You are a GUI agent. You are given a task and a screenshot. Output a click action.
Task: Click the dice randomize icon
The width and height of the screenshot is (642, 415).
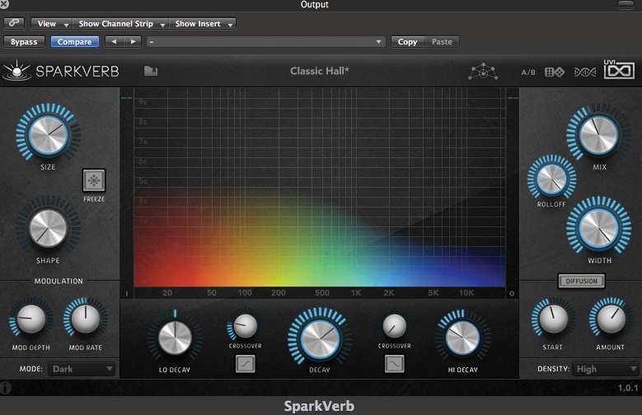(555, 72)
